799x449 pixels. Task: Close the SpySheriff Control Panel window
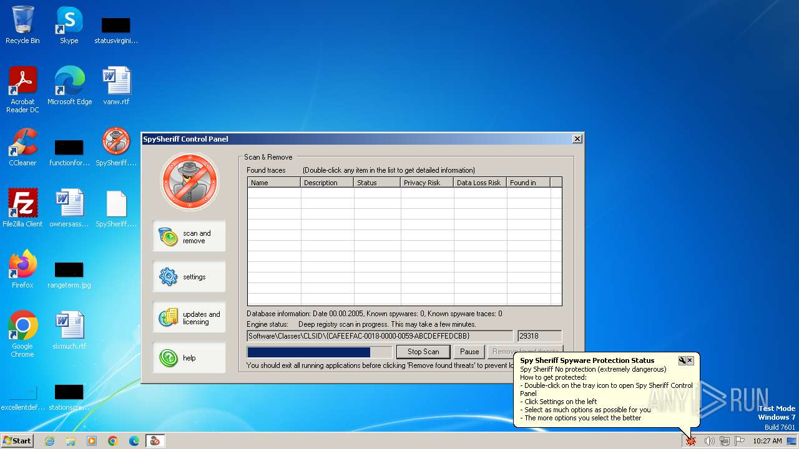pos(577,139)
